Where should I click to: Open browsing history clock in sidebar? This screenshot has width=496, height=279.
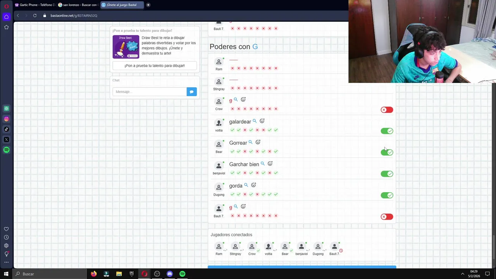click(x=6, y=237)
